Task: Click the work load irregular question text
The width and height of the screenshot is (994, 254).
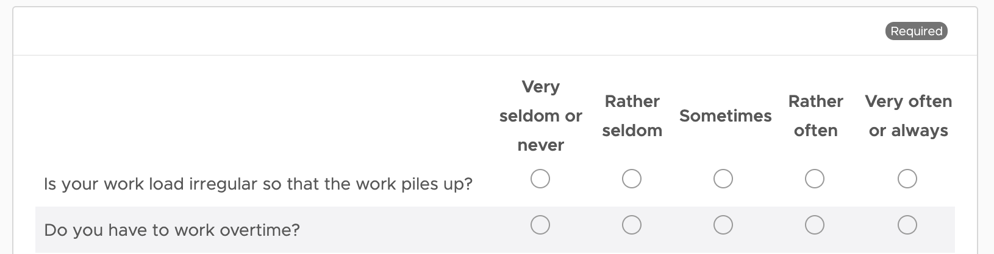Action: [x=258, y=184]
